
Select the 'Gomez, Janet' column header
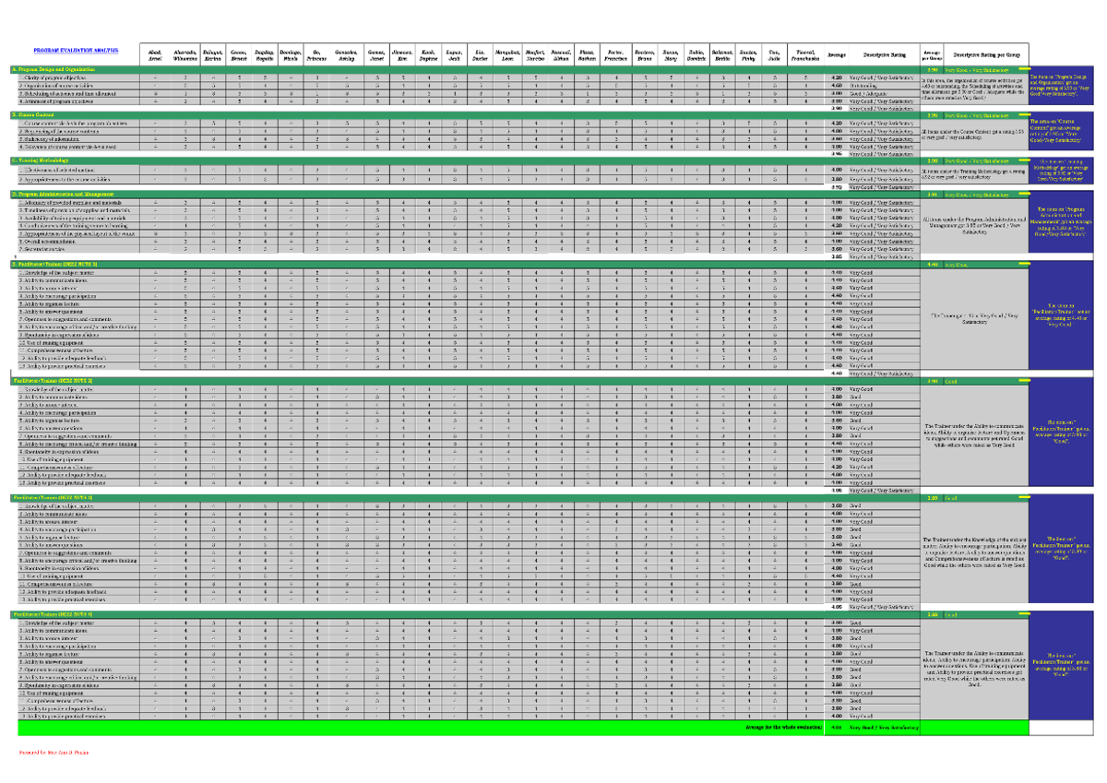pyautogui.click(x=377, y=53)
